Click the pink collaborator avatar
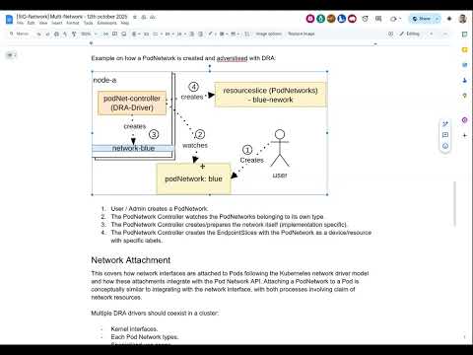473x355 pixels. 310,19
